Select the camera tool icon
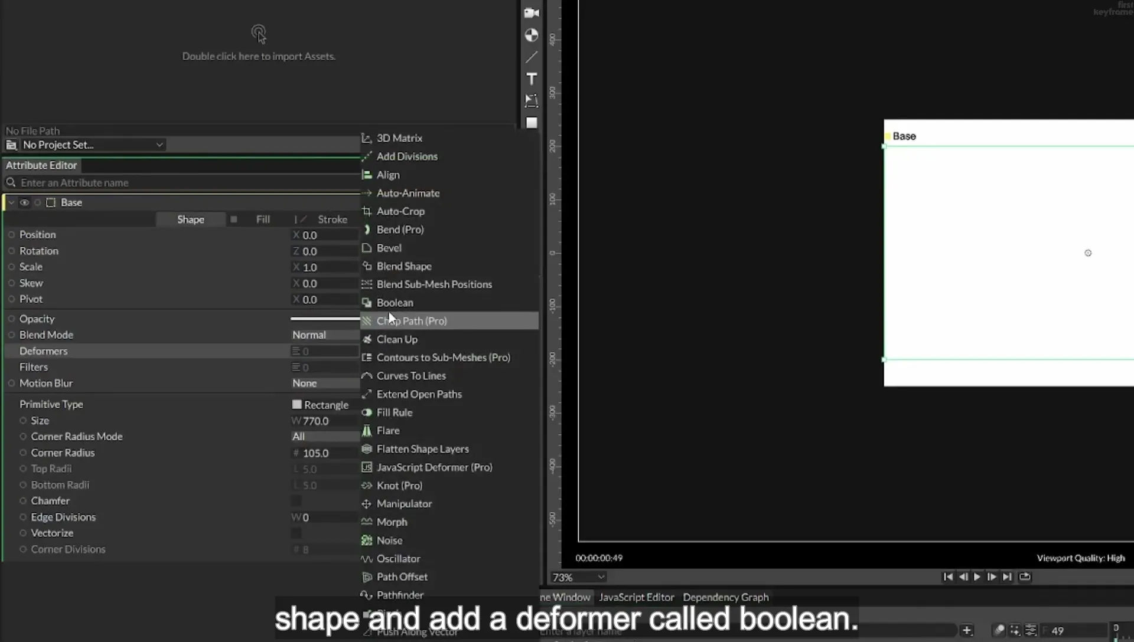1134x642 pixels. (532, 12)
